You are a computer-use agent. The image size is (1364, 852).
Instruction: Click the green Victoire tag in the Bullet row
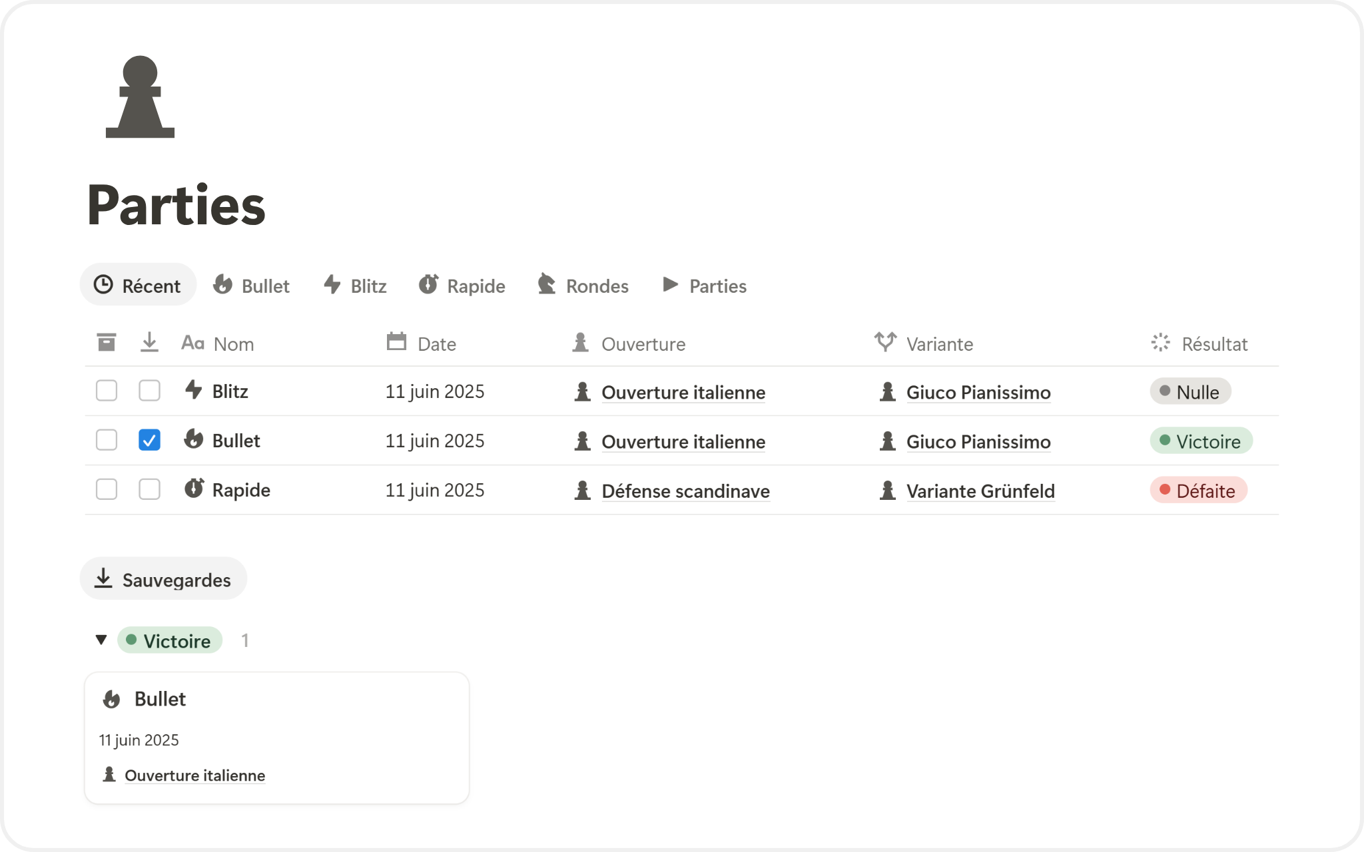pyautogui.click(x=1201, y=441)
